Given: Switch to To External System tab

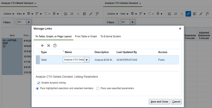Looking at the screenshot, I should (x=111, y=36).
